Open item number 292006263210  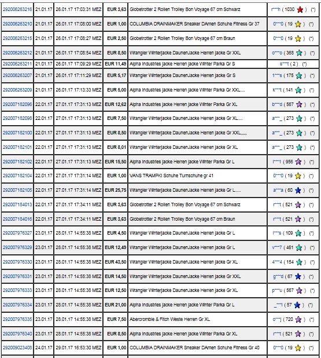17,24
